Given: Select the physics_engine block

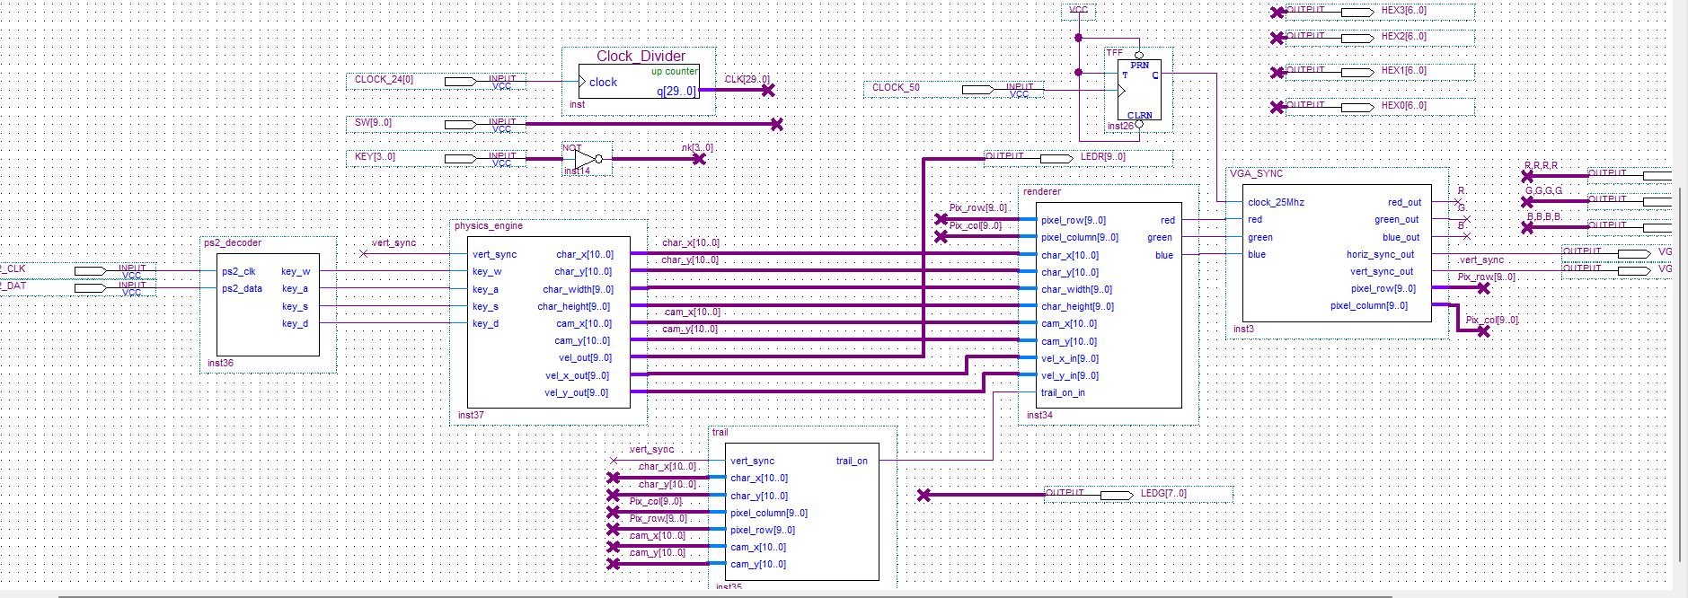Looking at the screenshot, I should point(548,323).
